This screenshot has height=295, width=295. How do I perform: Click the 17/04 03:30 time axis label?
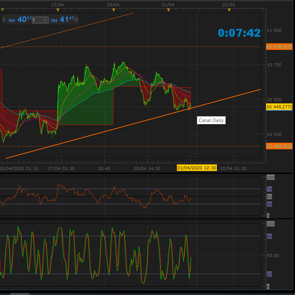pos(61,169)
